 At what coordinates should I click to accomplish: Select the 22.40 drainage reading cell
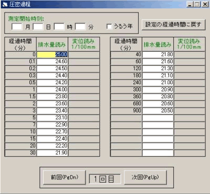point(52,139)
